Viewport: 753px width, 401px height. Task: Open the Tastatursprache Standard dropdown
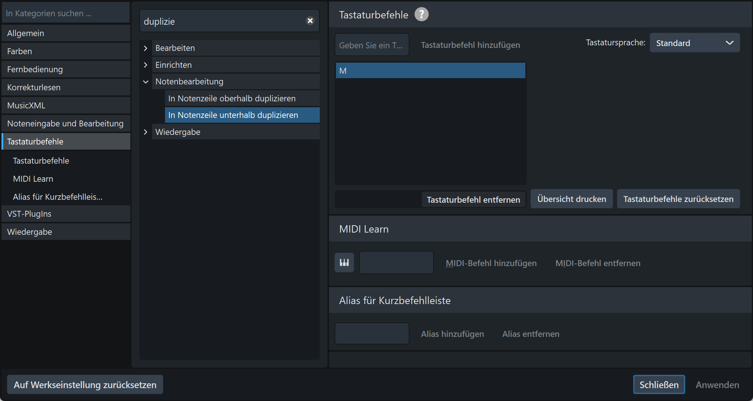[694, 43]
